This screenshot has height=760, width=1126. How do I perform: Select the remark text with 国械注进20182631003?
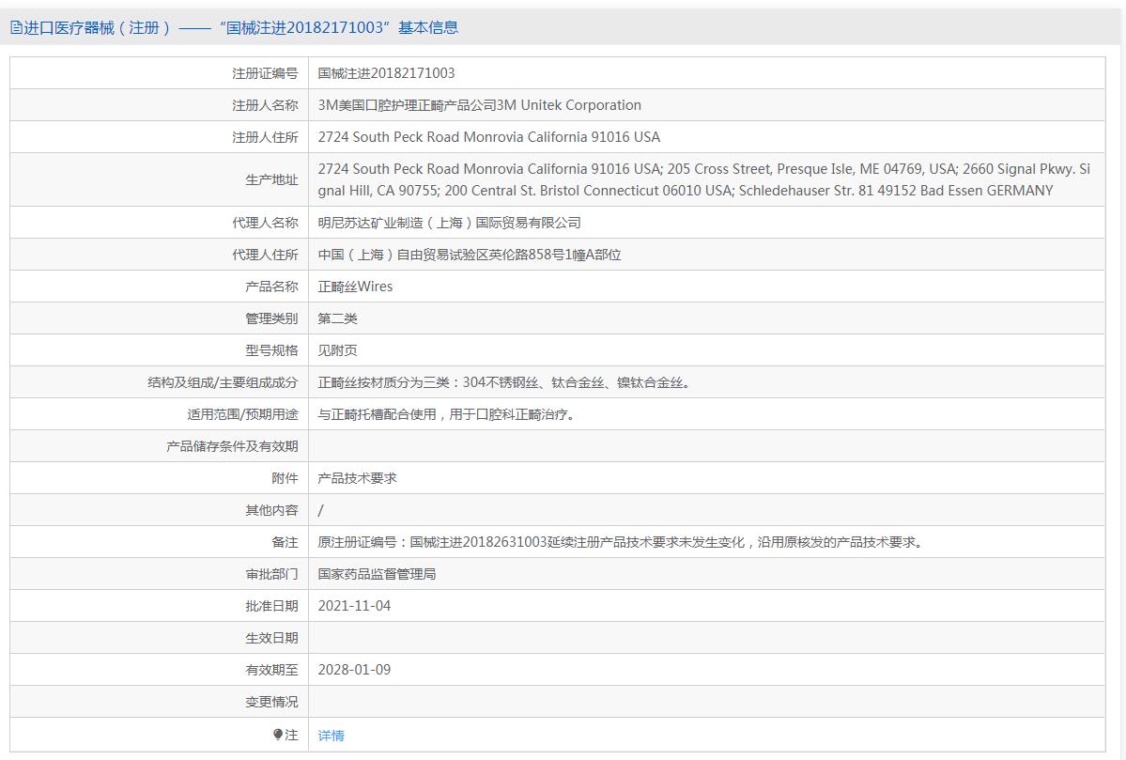click(x=623, y=542)
